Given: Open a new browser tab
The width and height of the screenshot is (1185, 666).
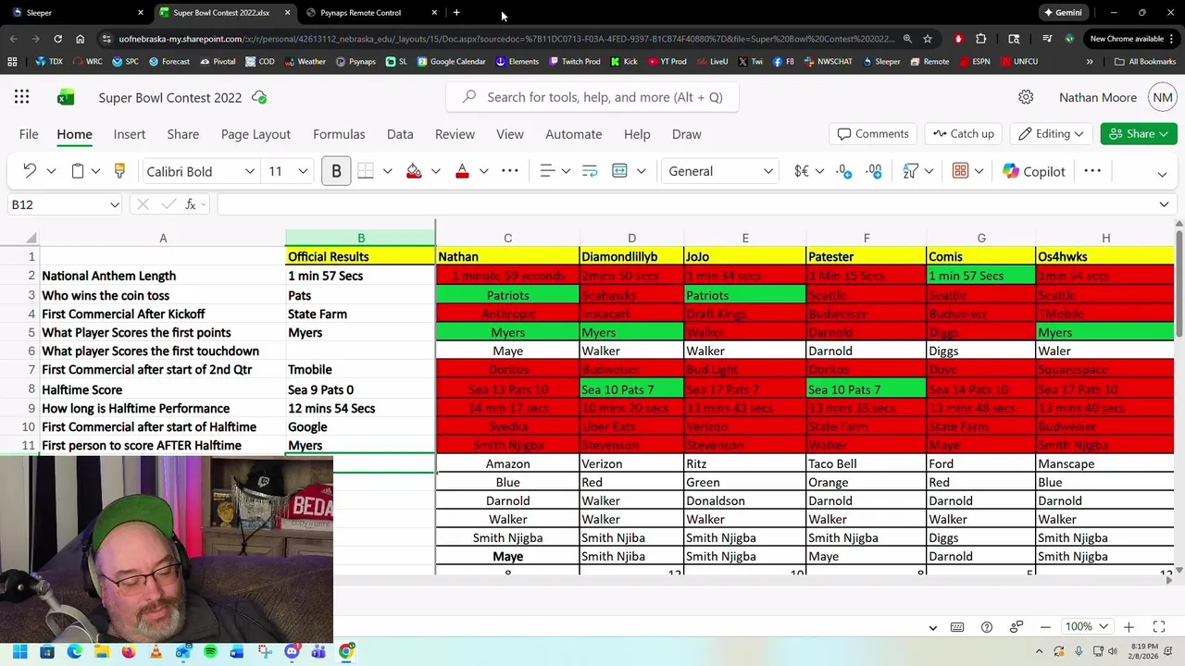Looking at the screenshot, I should [x=456, y=12].
